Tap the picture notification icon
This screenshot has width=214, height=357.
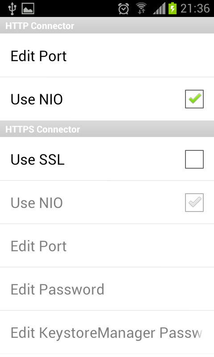point(28,8)
